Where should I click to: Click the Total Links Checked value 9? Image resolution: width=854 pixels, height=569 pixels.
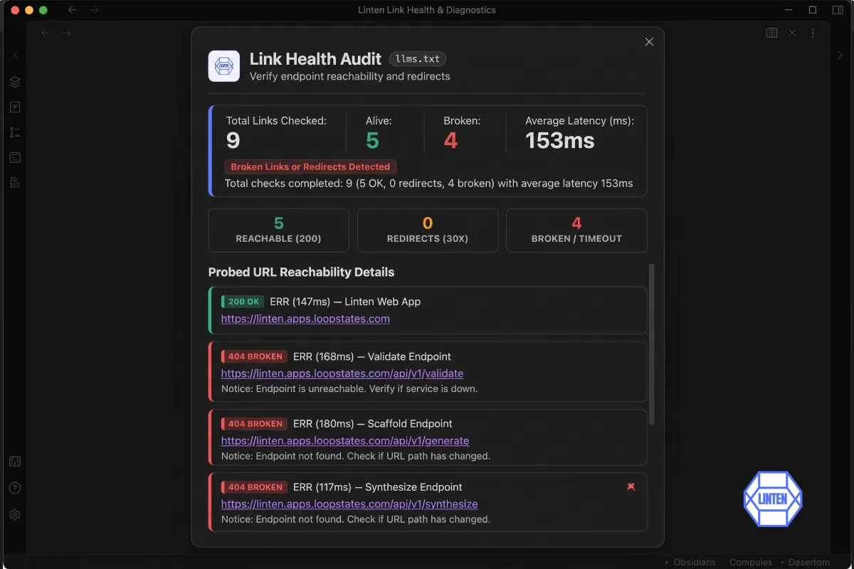pyautogui.click(x=233, y=141)
